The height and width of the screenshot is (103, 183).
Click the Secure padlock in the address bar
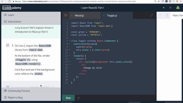[x=13, y=1]
